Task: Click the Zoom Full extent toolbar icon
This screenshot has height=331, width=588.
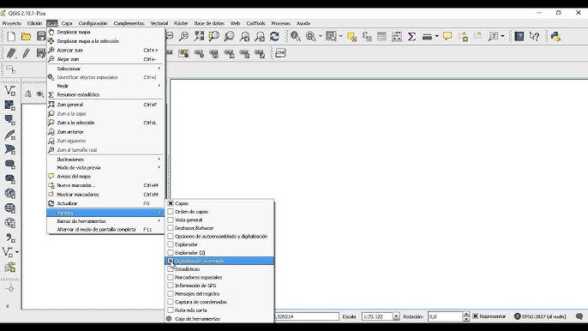Action: pos(199,36)
